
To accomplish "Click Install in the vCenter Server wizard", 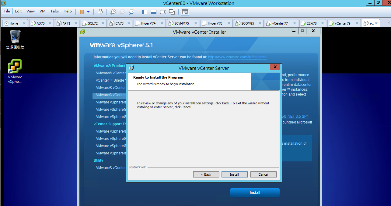I will point(234,174).
